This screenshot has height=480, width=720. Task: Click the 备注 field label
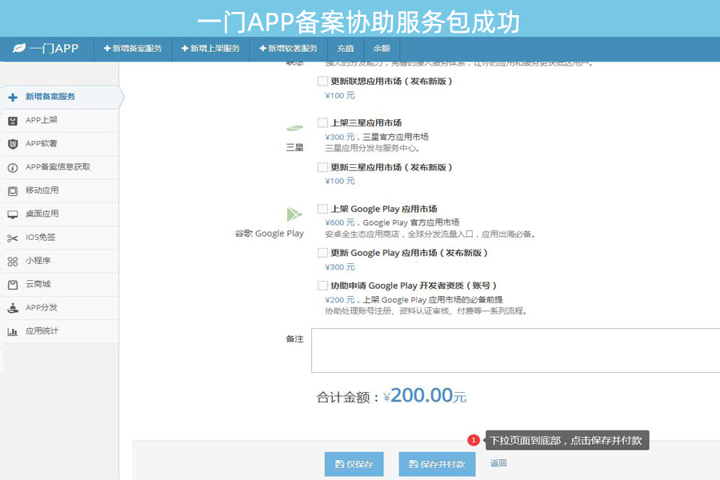click(x=294, y=339)
